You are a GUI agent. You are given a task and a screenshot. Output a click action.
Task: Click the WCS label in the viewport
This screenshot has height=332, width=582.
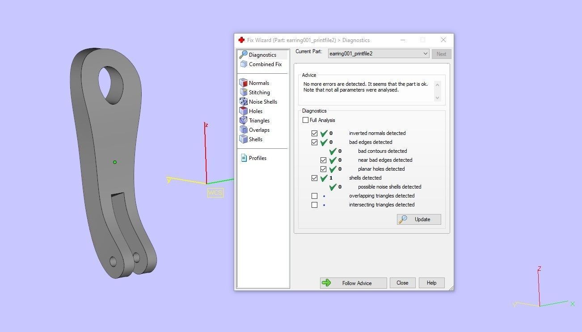(x=215, y=193)
